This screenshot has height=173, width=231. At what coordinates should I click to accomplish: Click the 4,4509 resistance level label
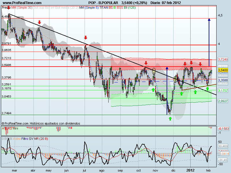(x=6, y=17)
